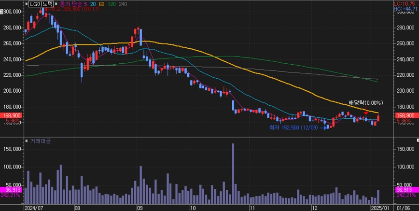Click the axis handle icon left of 300,000
The image size is (419, 211).
pyautogui.click(x=1, y=12)
